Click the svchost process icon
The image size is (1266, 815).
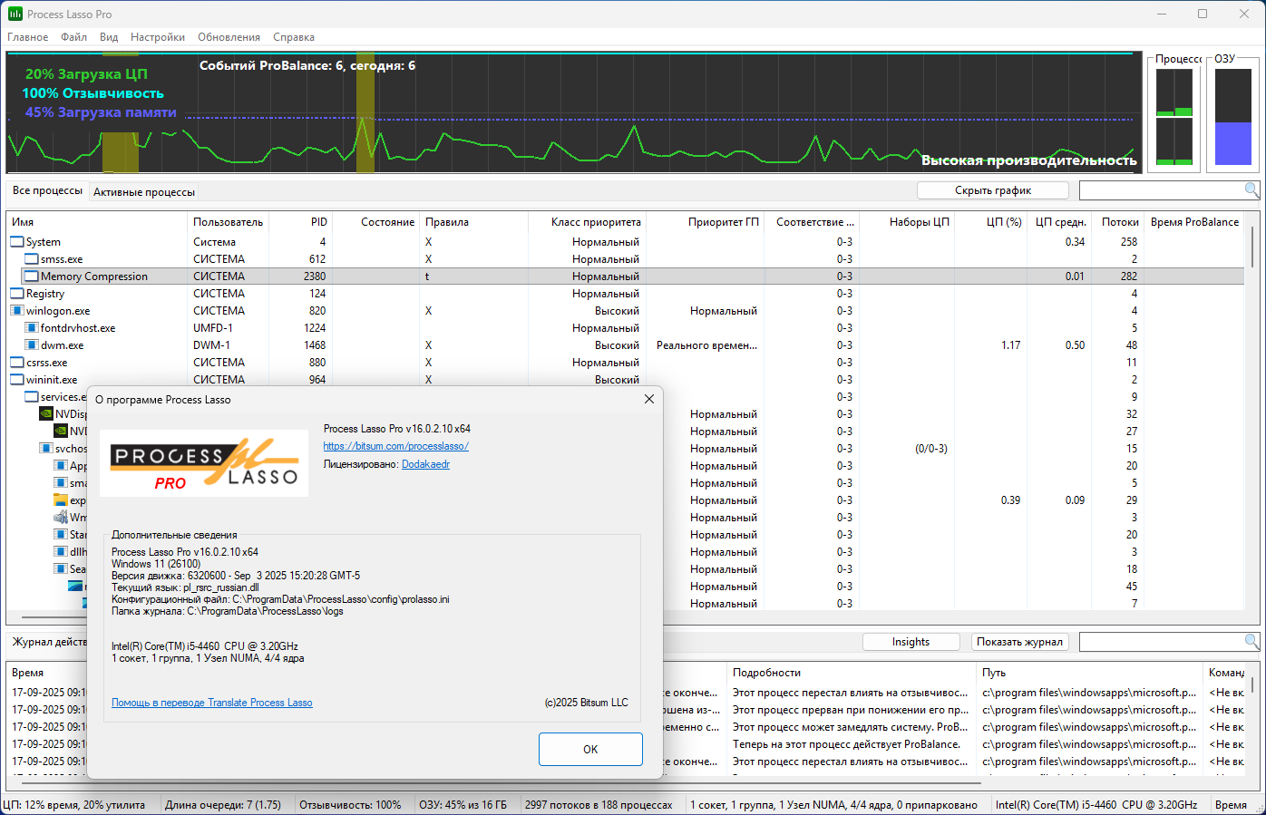(x=46, y=449)
